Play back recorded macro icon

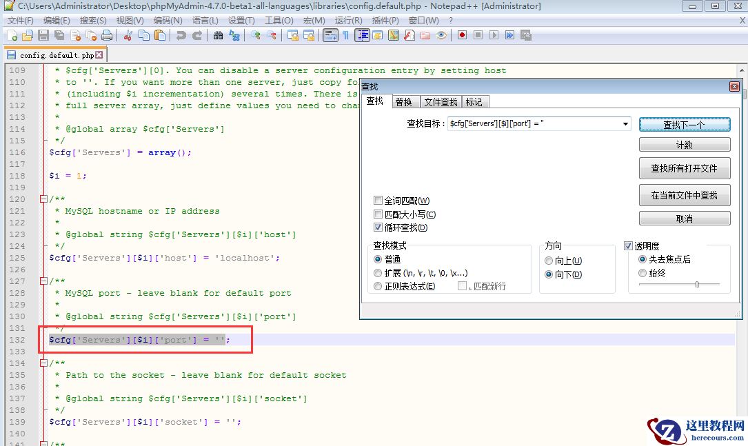click(494, 35)
